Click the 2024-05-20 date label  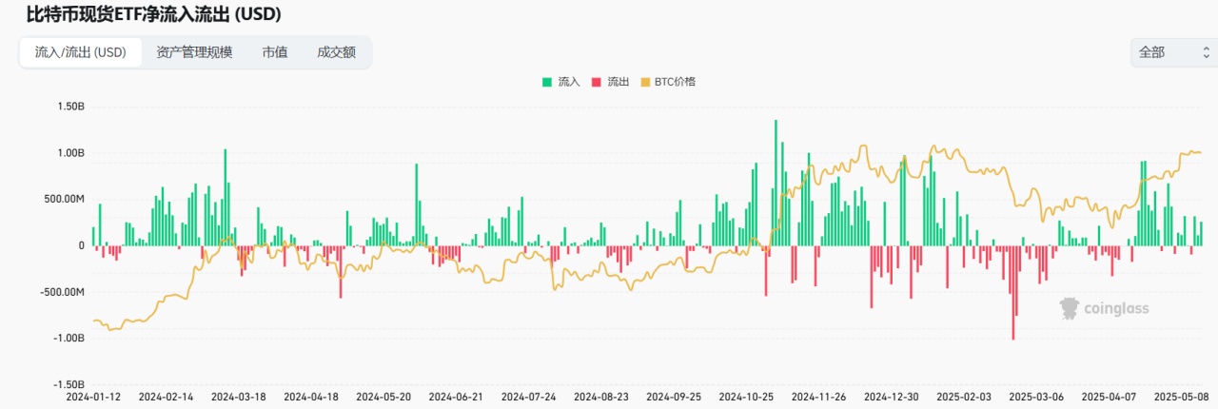pos(383,397)
